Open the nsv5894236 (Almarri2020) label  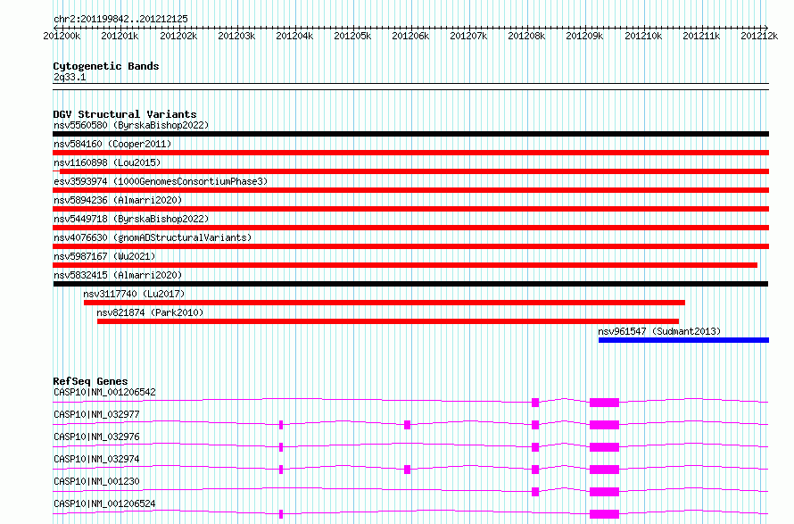[x=118, y=200]
